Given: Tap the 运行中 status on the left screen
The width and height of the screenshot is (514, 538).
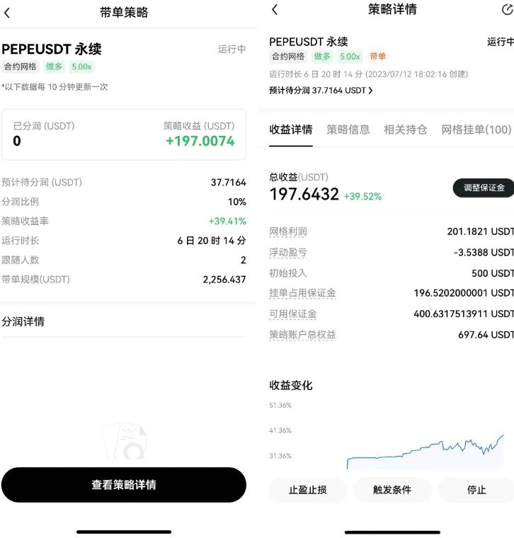Looking at the screenshot, I should [232, 49].
